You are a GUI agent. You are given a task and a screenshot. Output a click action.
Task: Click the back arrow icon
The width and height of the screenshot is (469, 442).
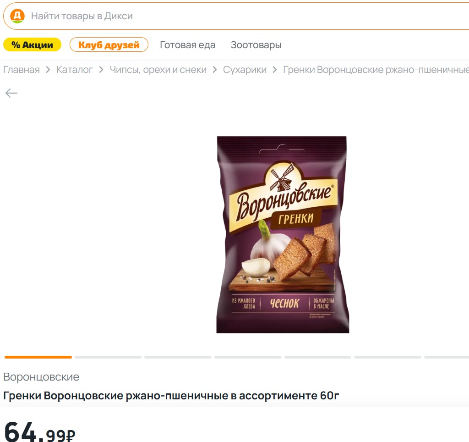coord(11,93)
